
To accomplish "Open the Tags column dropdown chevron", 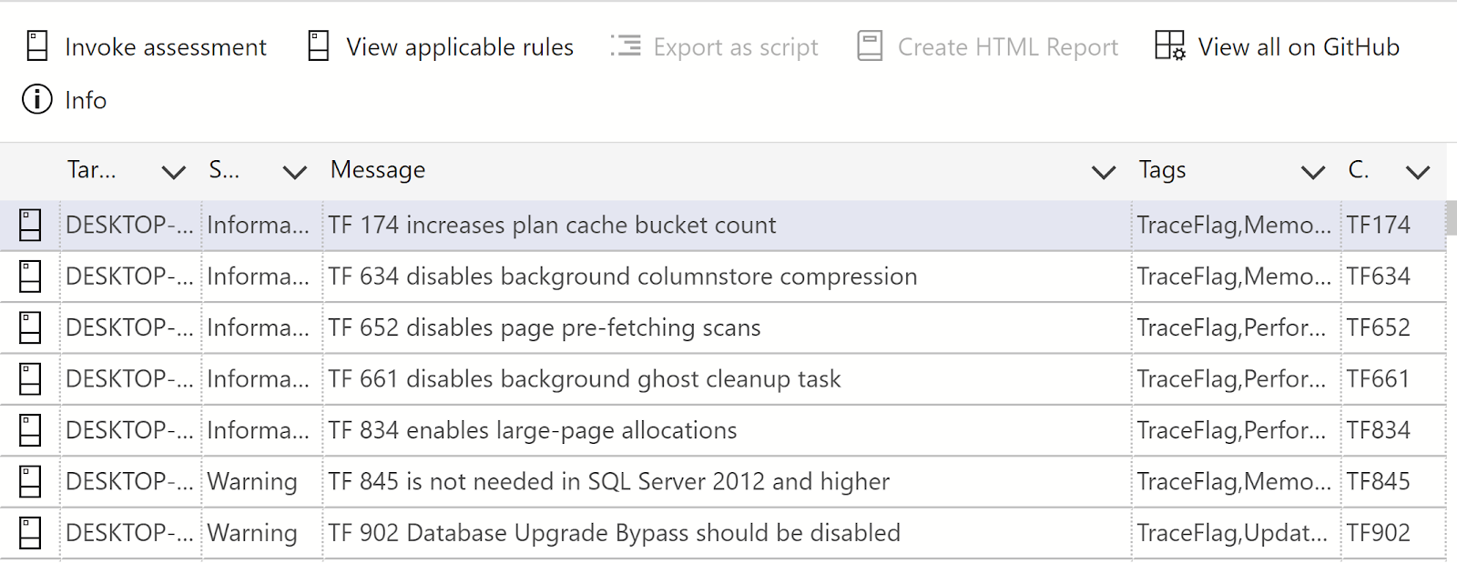I will click(x=1312, y=172).
